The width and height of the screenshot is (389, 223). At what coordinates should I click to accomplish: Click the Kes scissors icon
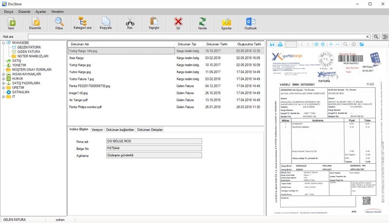(x=130, y=22)
